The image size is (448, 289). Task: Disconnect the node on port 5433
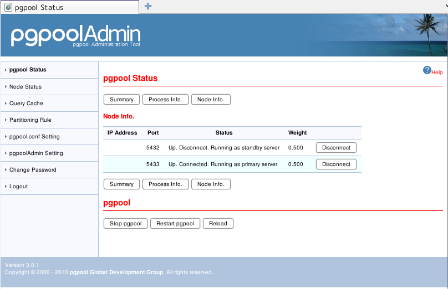(336, 164)
